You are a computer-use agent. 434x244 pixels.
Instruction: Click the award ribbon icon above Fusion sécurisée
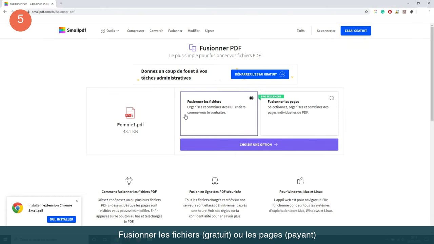point(215,181)
